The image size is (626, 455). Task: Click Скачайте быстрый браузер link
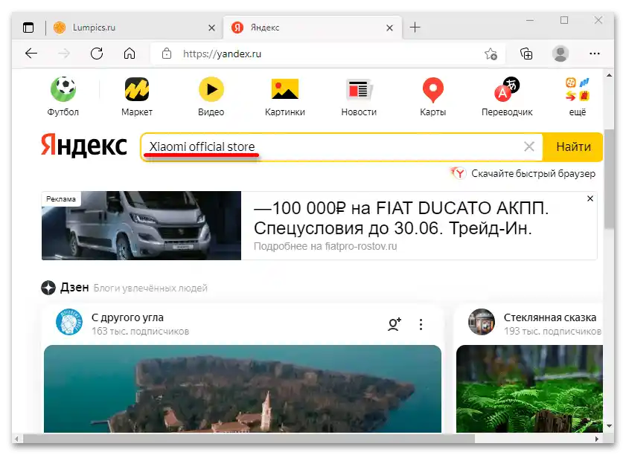(x=533, y=173)
